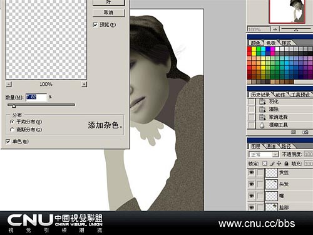This screenshot has width=313, height=235.
Task: Create new snapshot with camera icon
Action: point(305,132)
